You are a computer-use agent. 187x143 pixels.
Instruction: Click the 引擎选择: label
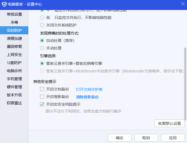tap(48, 56)
